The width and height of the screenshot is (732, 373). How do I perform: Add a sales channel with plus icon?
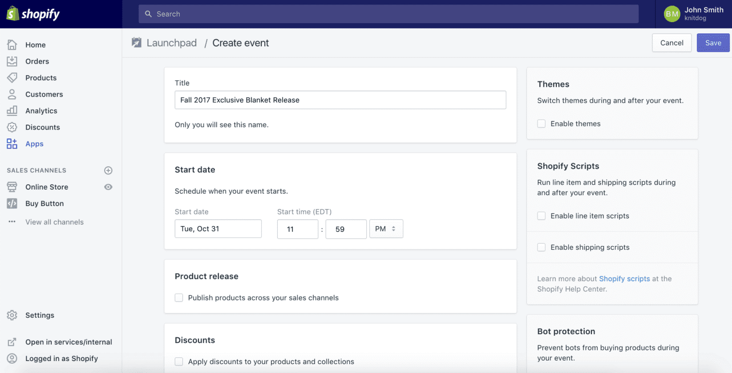point(108,170)
